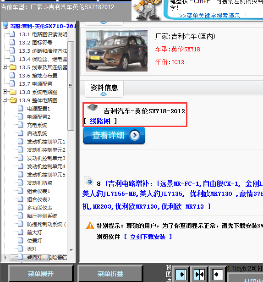263x282 pixels.
Task: Click the view control right-arrow icon
Action: [x=181, y=275]
